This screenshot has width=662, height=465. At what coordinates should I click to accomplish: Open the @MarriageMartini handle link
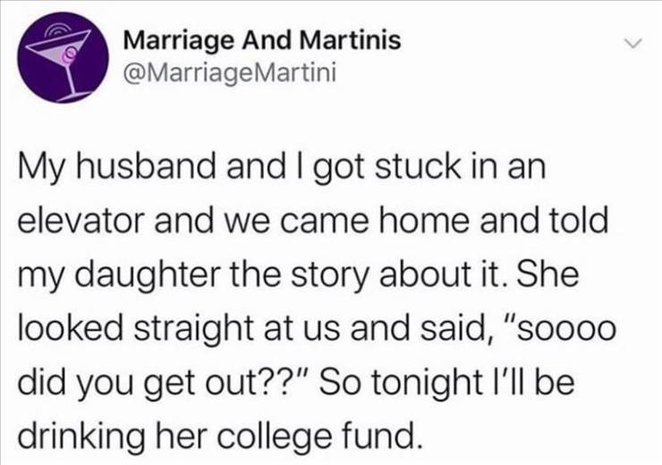pos(230,72)
